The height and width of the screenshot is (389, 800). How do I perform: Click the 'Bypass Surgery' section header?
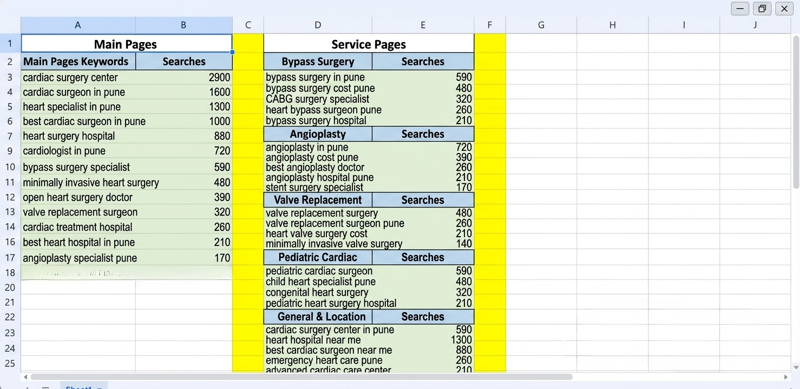[318, 62]
